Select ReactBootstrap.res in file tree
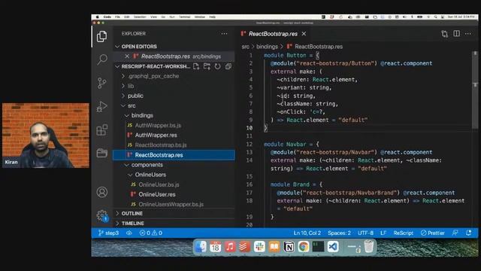 (174, 155)
